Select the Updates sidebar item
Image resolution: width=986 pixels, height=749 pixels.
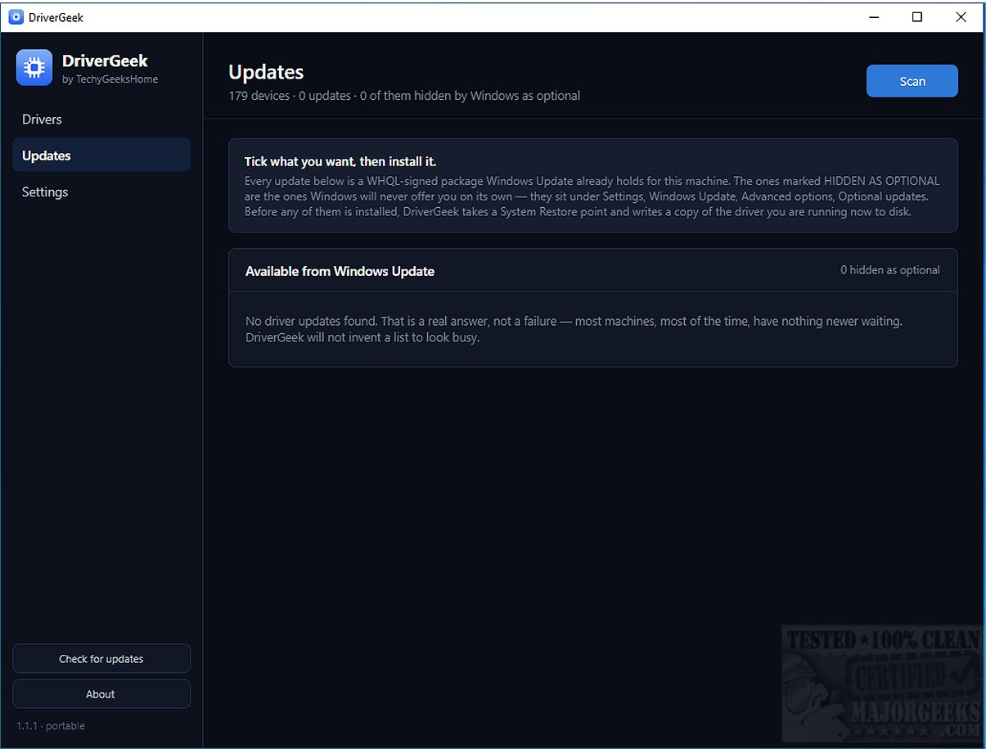[x=101, y=155]
